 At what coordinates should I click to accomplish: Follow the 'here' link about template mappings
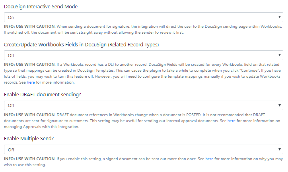point(31,82)
